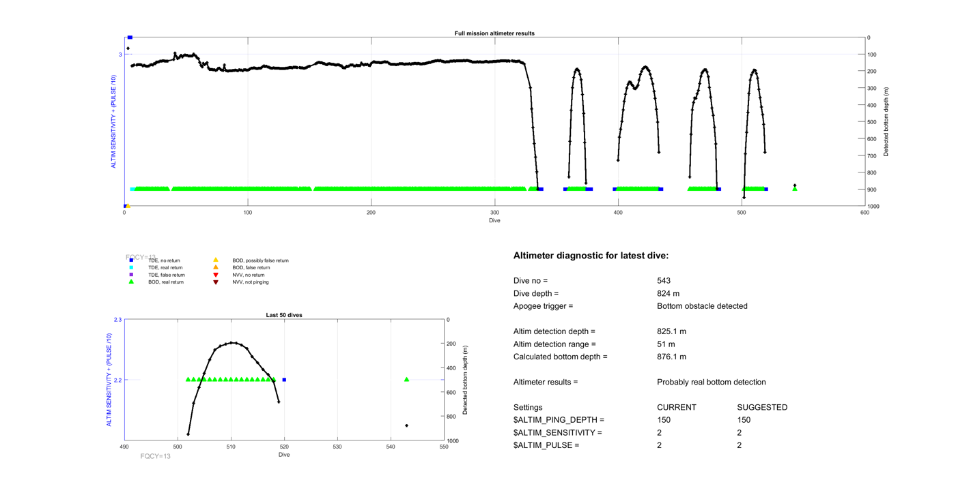Click the purple square legend marker for TDE, false return

click(x=131, y=275)
